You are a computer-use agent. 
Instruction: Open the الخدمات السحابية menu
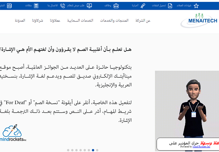click(x=80, y=20)
